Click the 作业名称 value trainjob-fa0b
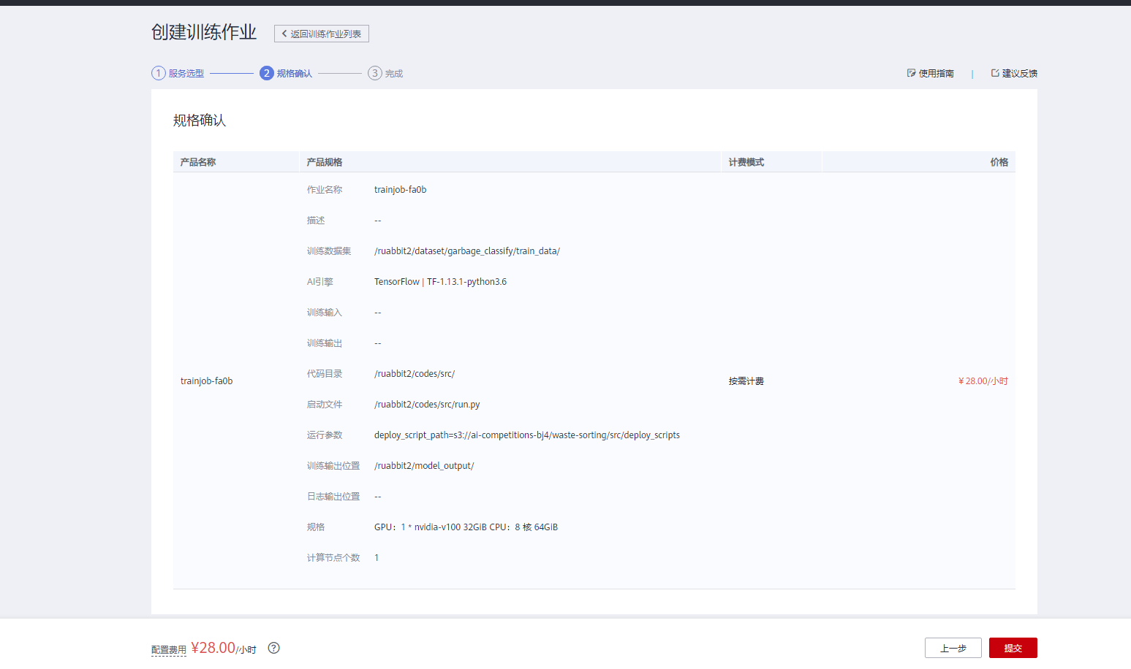This screenshot has width=1131, height=669. (400, 190)
